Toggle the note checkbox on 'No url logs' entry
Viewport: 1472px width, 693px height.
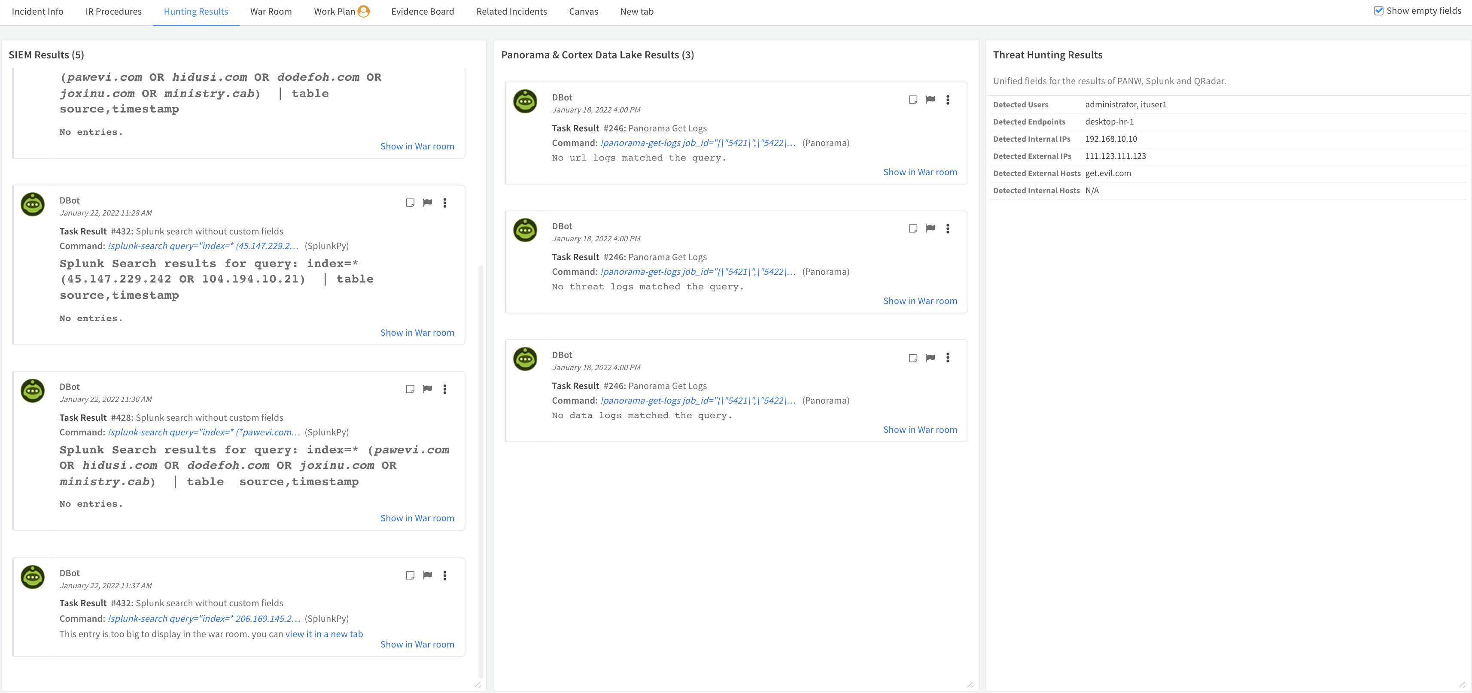tap(912, 100)
